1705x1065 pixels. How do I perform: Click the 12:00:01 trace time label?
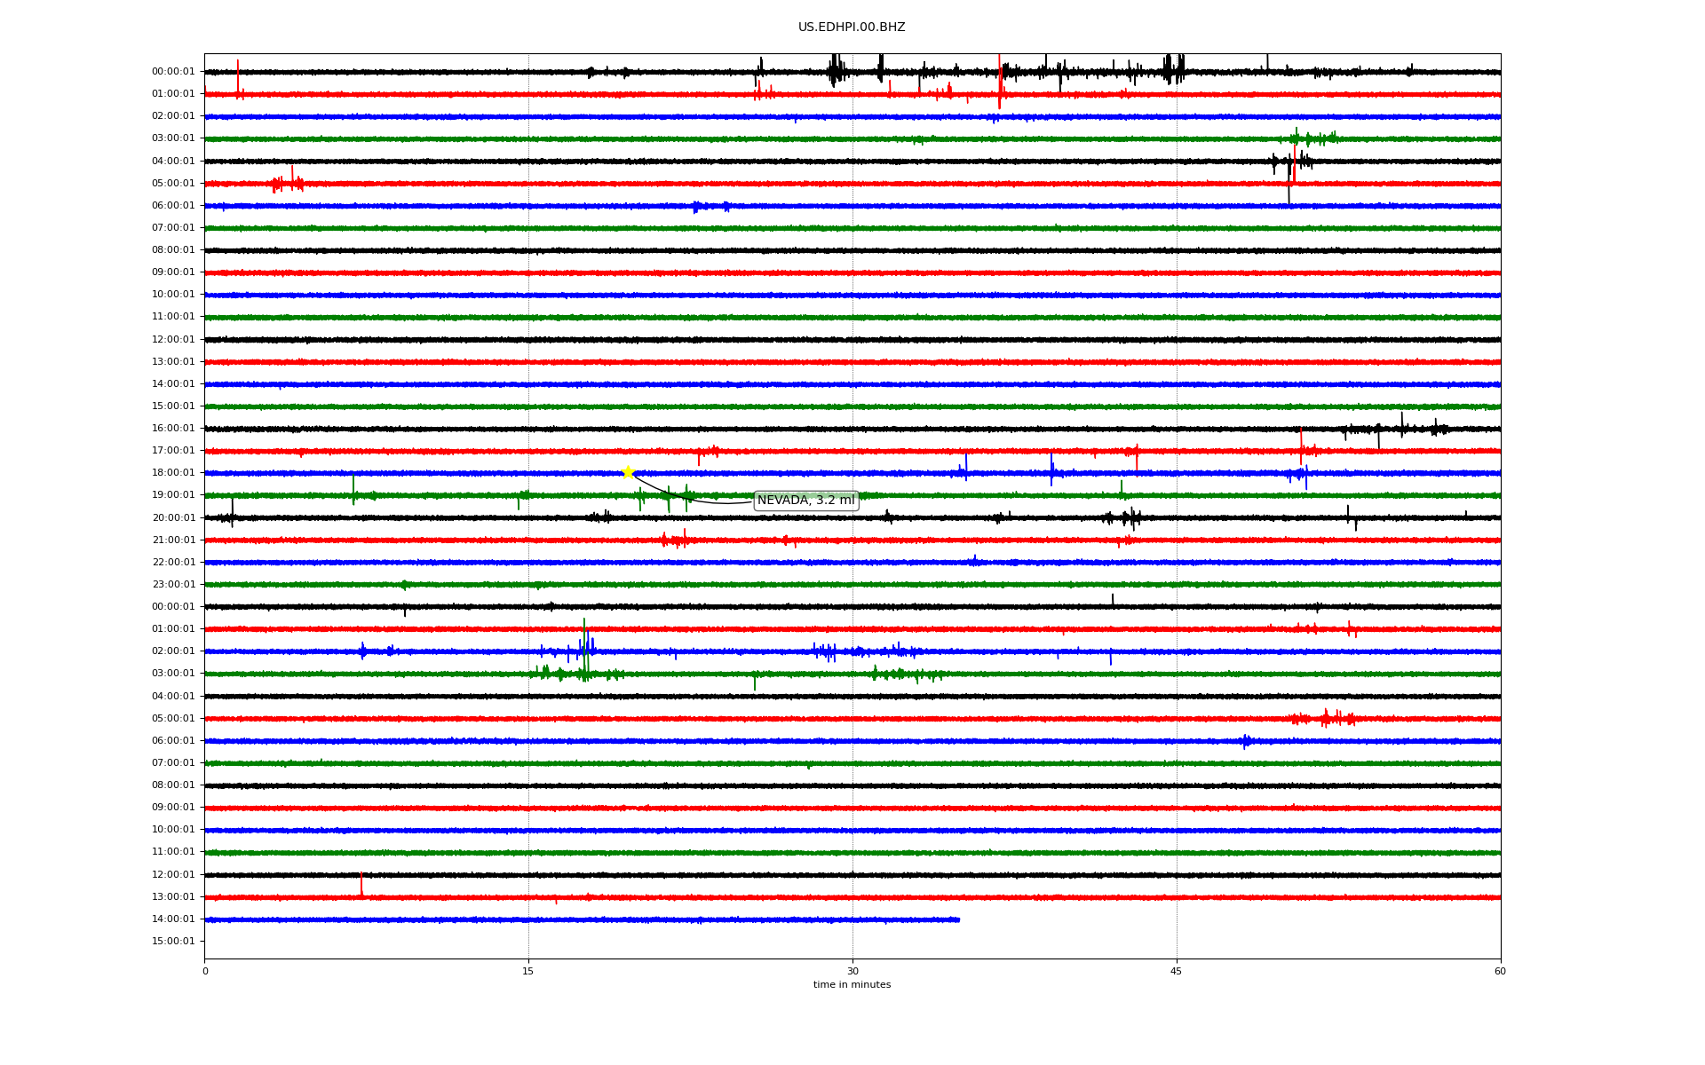(173, 339)
